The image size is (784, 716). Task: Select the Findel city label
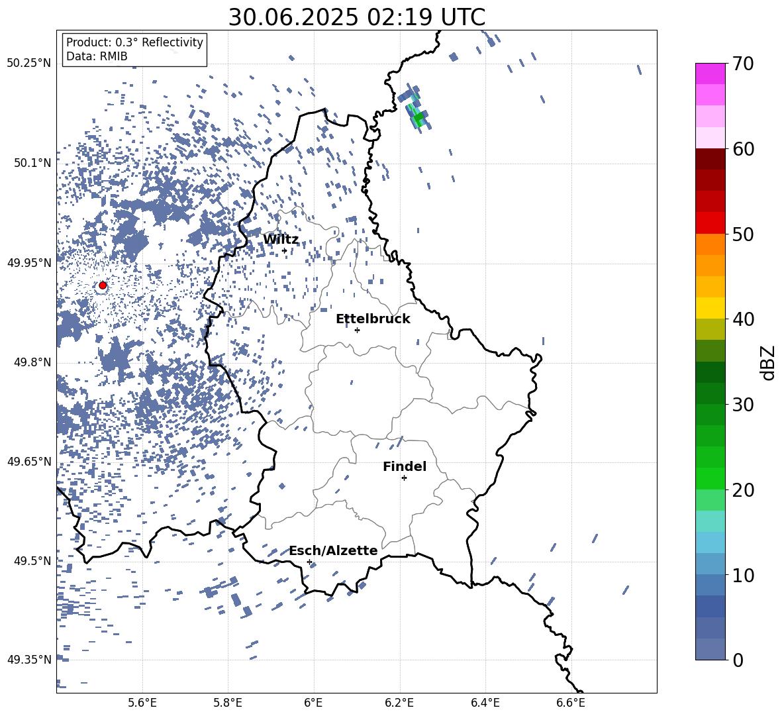405,466
